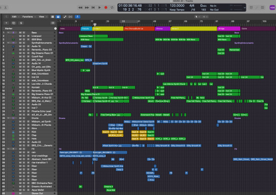Select the Prelude arrangement marker
Viewport: 276px width, 195px height.
(x=86, y=29)
